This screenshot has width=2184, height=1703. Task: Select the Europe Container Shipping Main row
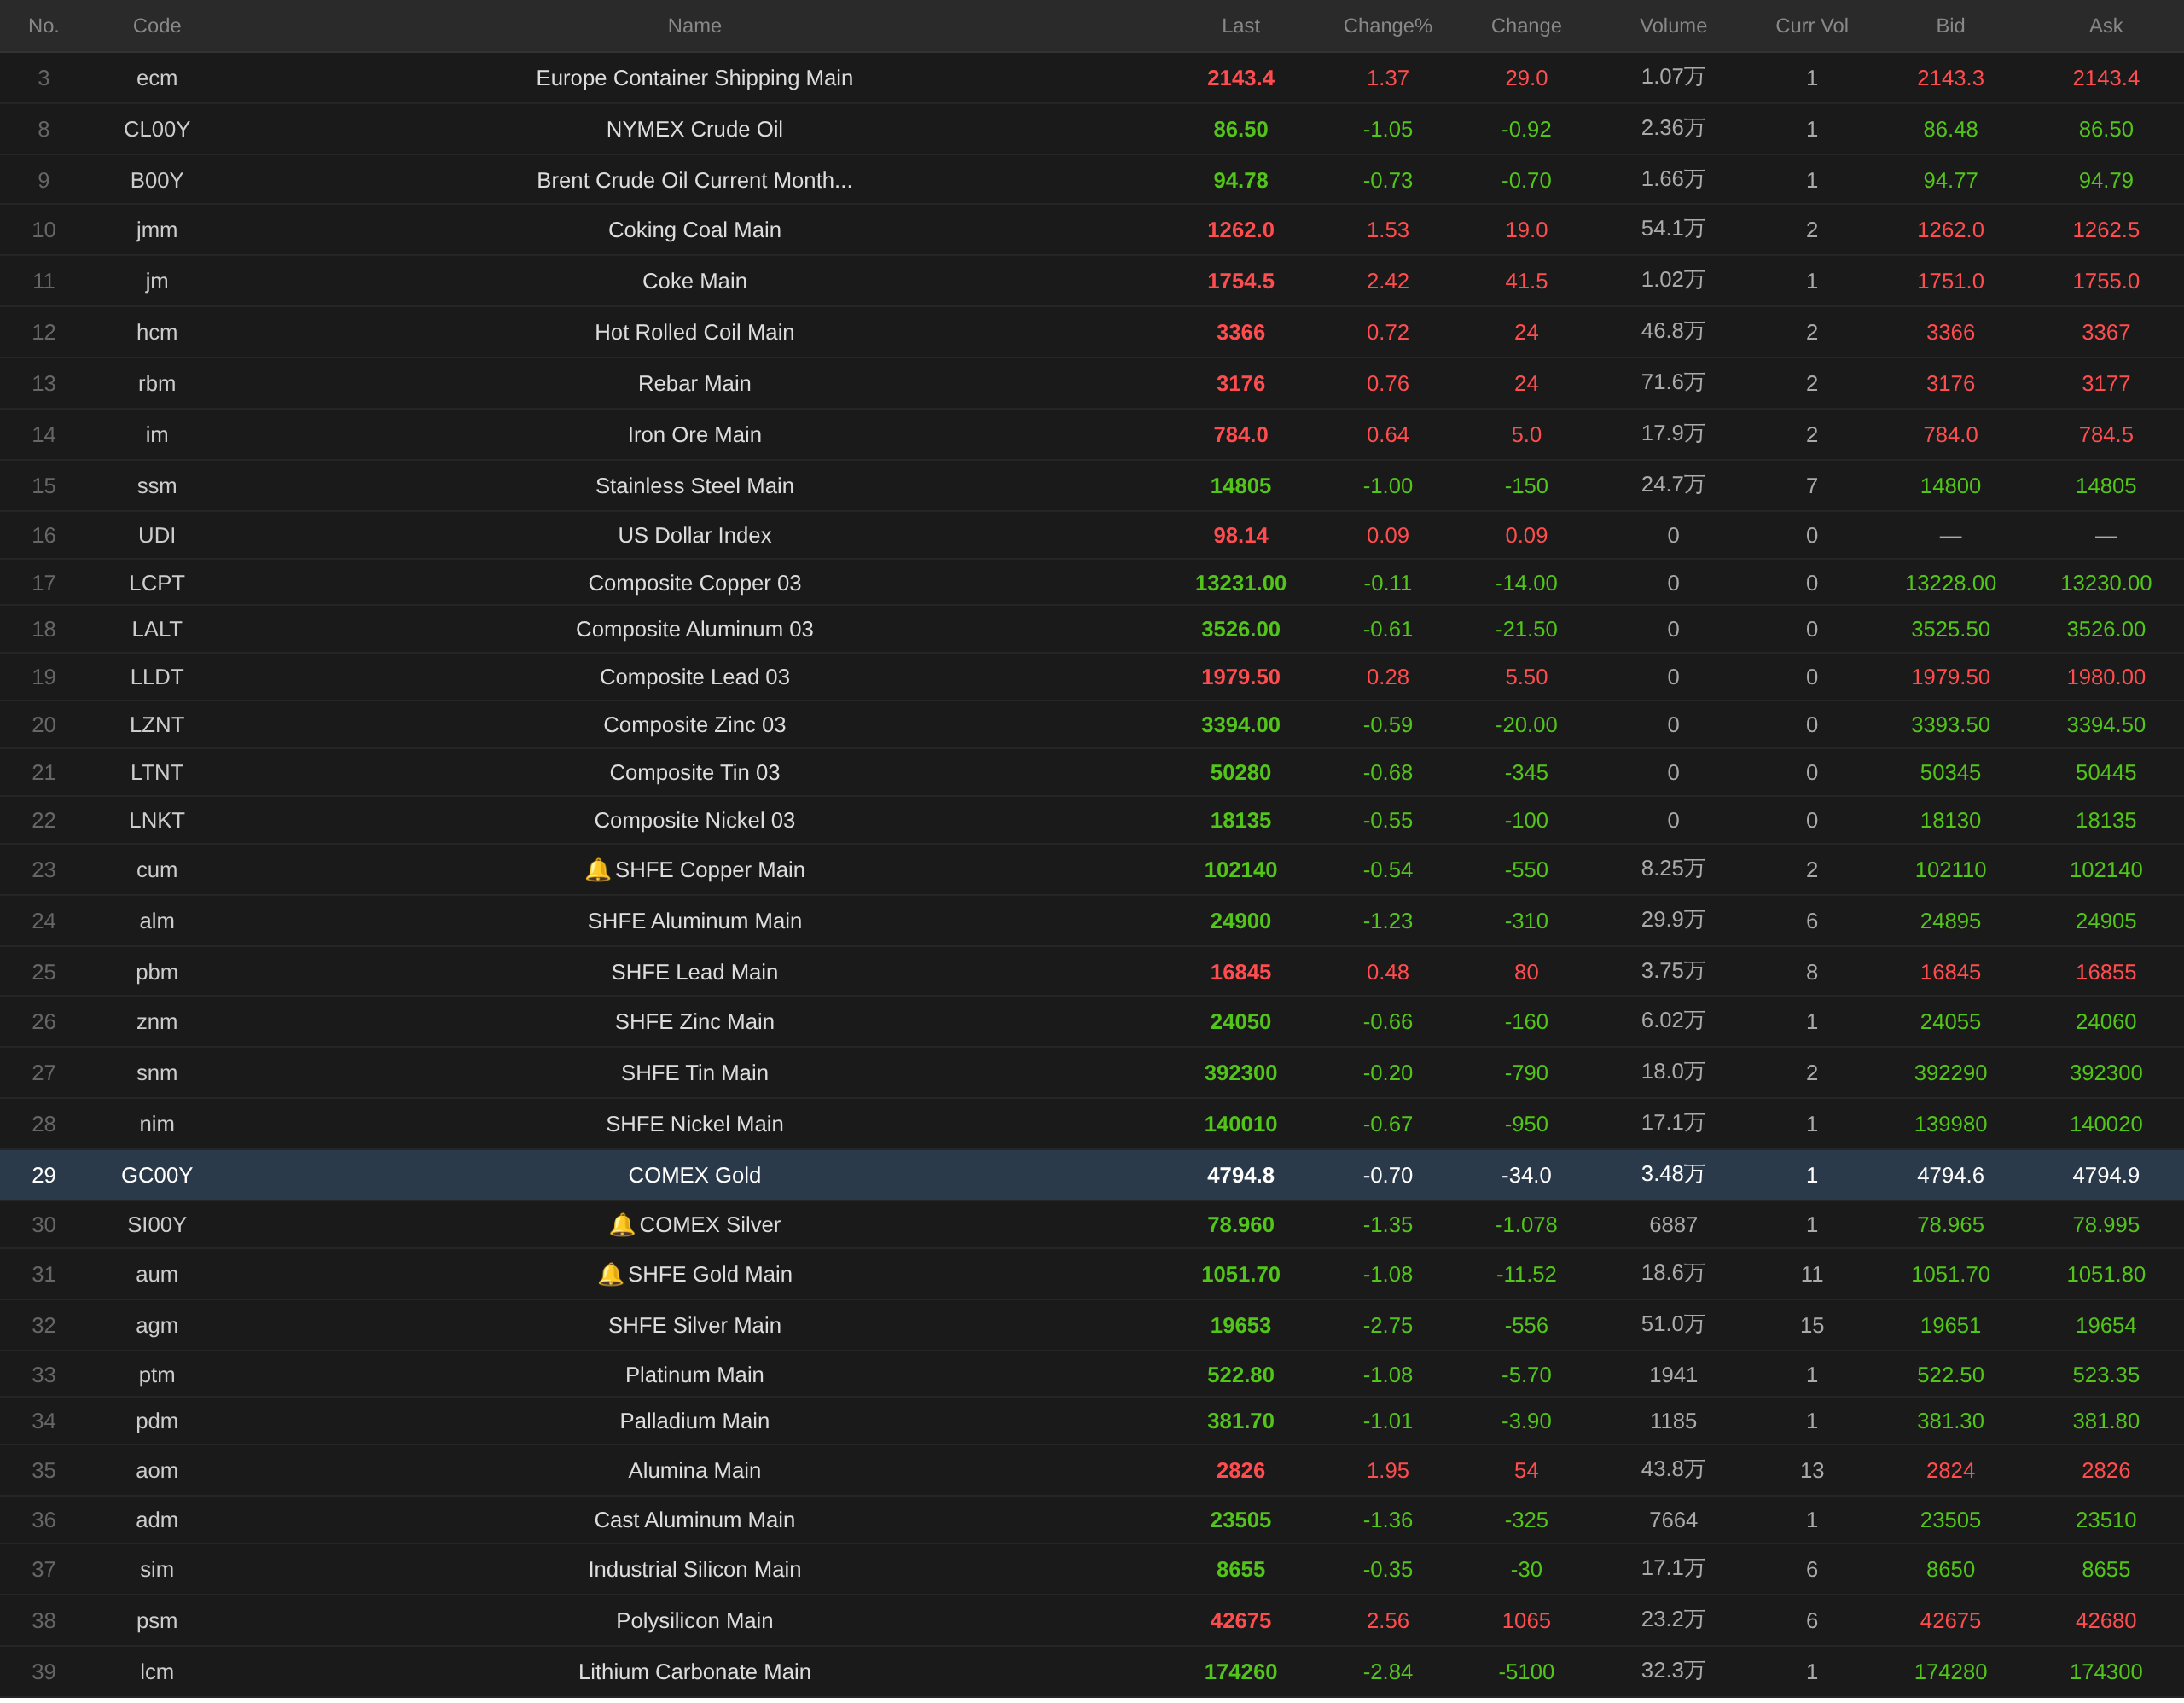tap(694, 78)
